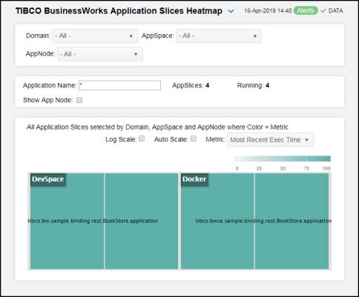Click the AppSlices count value

click(x=207, y=85)
